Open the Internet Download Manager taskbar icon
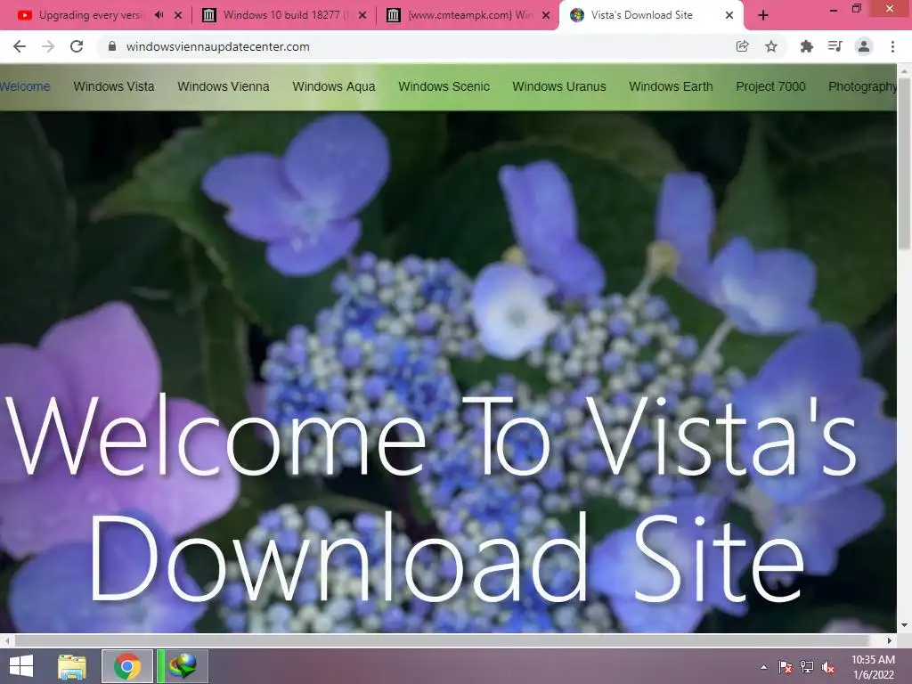The image size is (912, 684). [x=182, y=666]
